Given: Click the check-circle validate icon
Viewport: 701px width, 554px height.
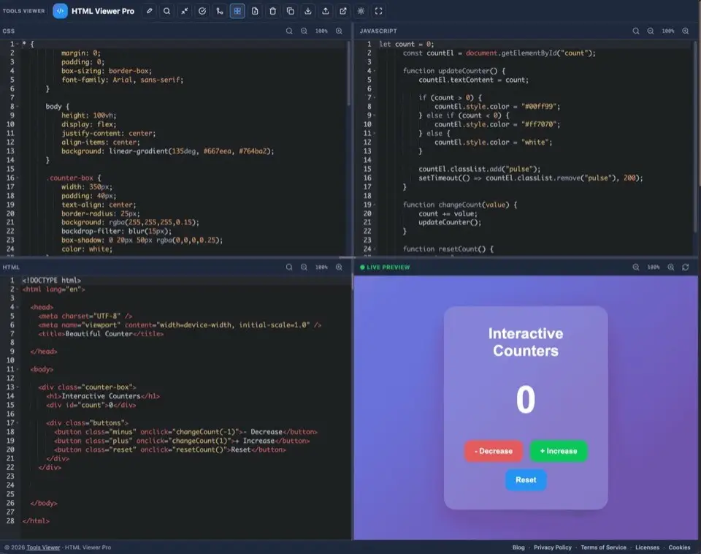Looking at the screenshot, I should click(x=202, y=11).
